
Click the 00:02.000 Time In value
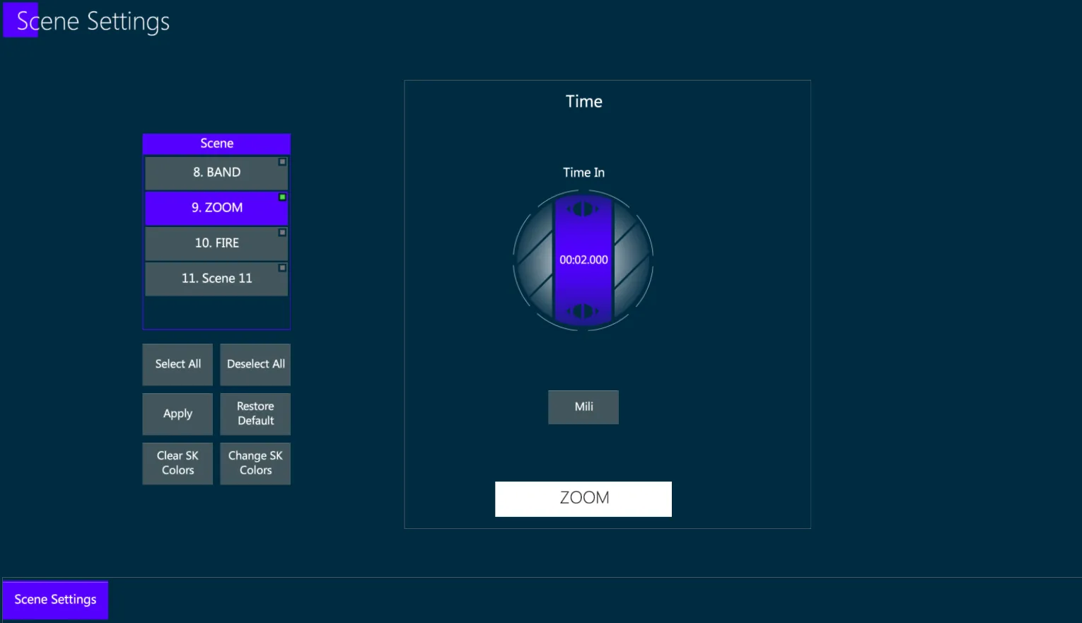(583, 260)
